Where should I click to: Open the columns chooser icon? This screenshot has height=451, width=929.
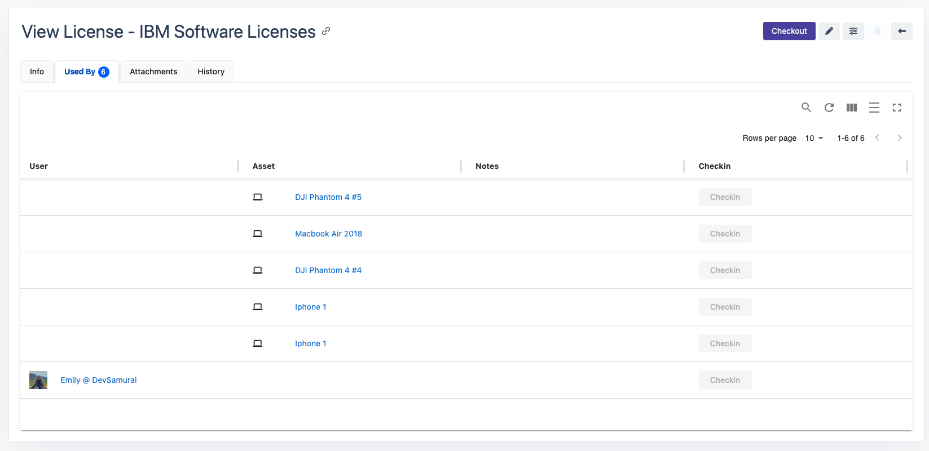[x=851, y=108]
